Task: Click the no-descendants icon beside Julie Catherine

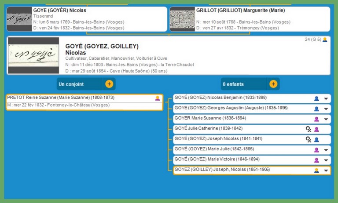Action: point(309,129)
